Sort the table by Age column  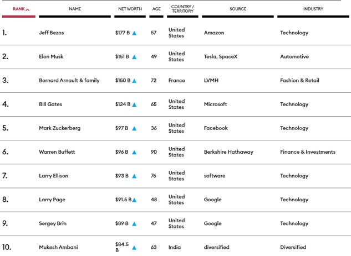pyautogui.click(x=156, y=9)
